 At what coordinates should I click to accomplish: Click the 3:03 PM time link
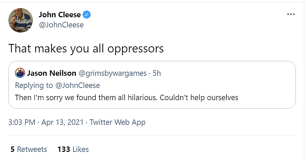coord(22,122)
